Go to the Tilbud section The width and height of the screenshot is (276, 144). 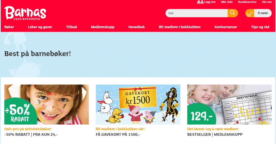[71, 27]
